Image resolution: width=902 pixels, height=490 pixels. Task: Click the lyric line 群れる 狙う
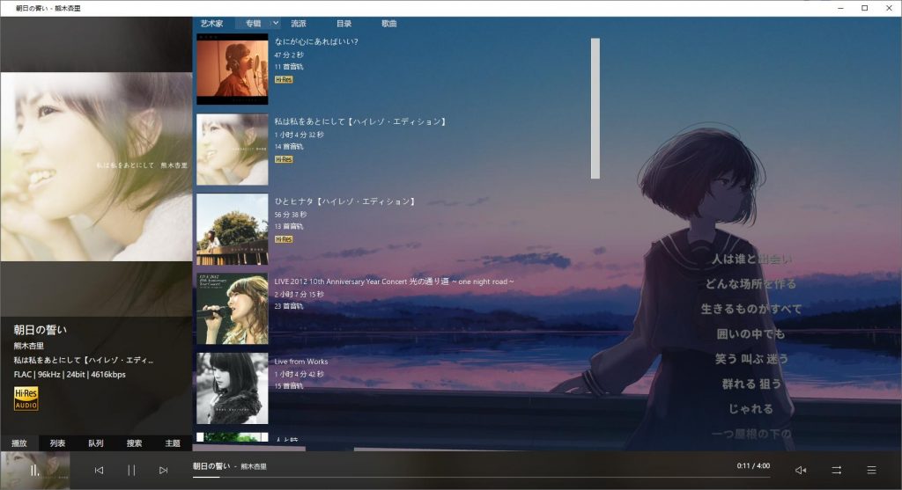click(751, 384)
